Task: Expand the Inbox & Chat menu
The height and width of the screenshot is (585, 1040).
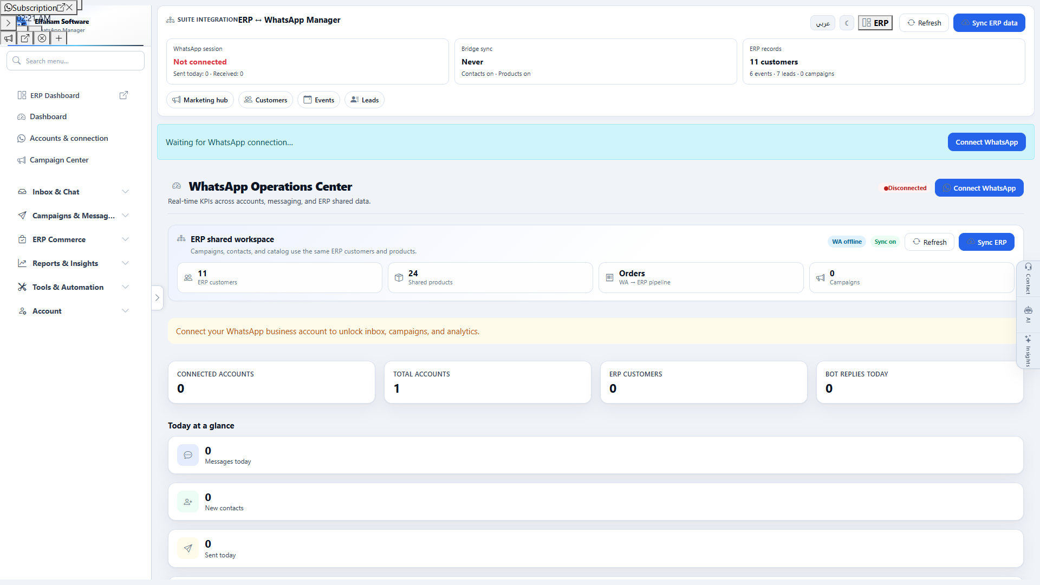Action: coord(73,192)
